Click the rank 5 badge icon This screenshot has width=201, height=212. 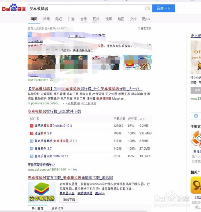(x=32, y=156)
